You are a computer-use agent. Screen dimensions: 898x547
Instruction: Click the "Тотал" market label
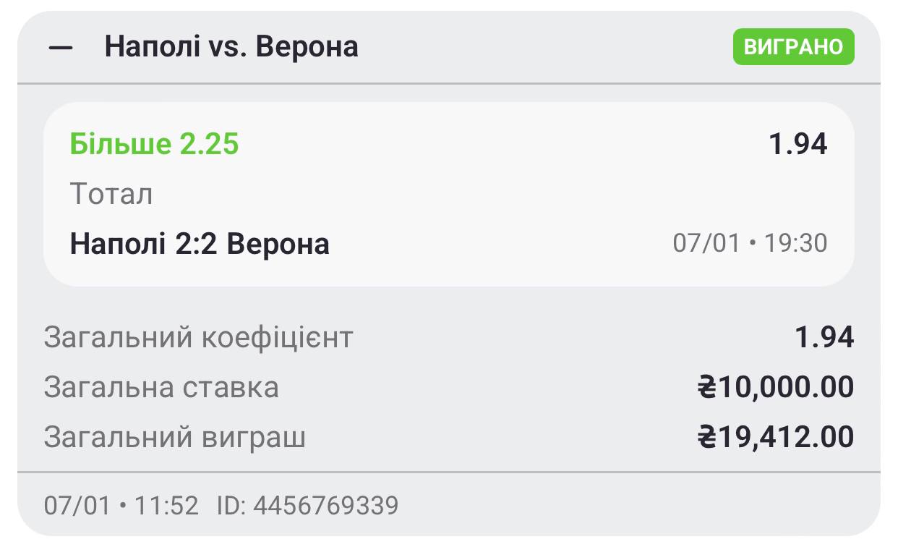(x=111, y=195)
